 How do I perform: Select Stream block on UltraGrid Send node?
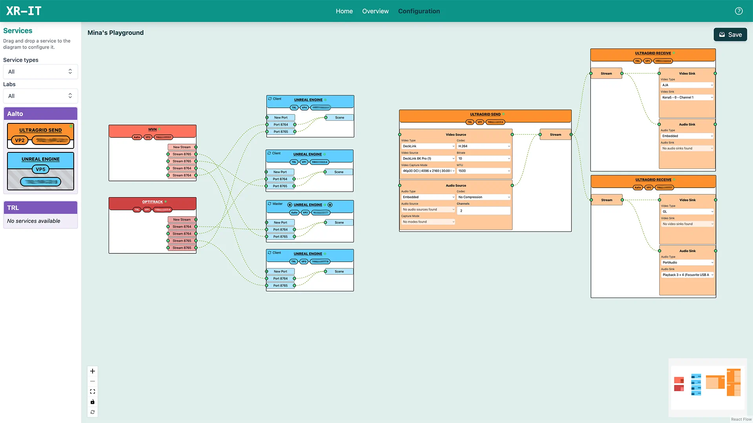555,135
